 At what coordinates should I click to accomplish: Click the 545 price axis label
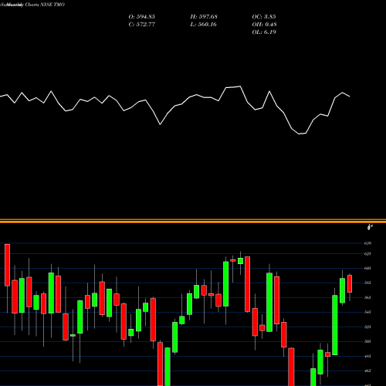(367, 312)
